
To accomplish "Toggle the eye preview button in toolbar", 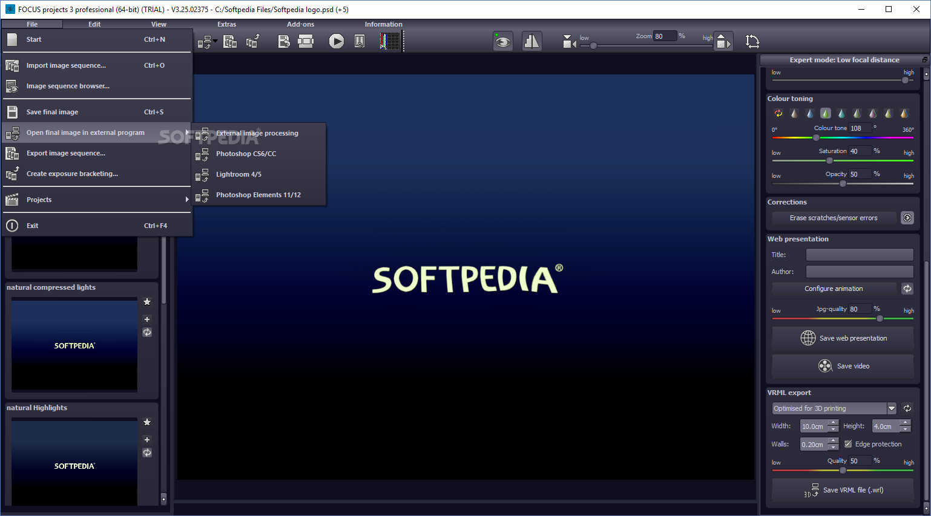I will pyautogui.click(x=503, y=41).
